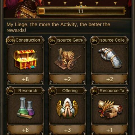Tap the +3 button under Offering
This screenshot has height=135, width=135.
click(67, 130)
